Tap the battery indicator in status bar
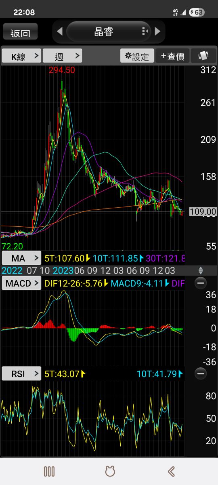The image size is (218, 485). 197,12
